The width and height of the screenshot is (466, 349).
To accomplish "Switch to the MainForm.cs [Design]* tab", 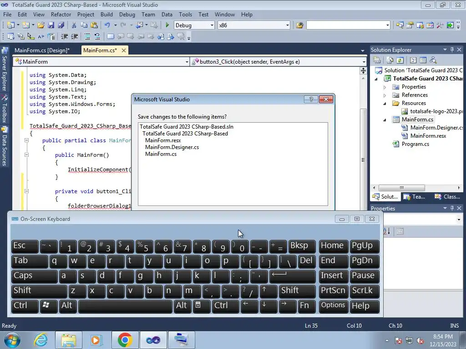I will click(42, 50).
